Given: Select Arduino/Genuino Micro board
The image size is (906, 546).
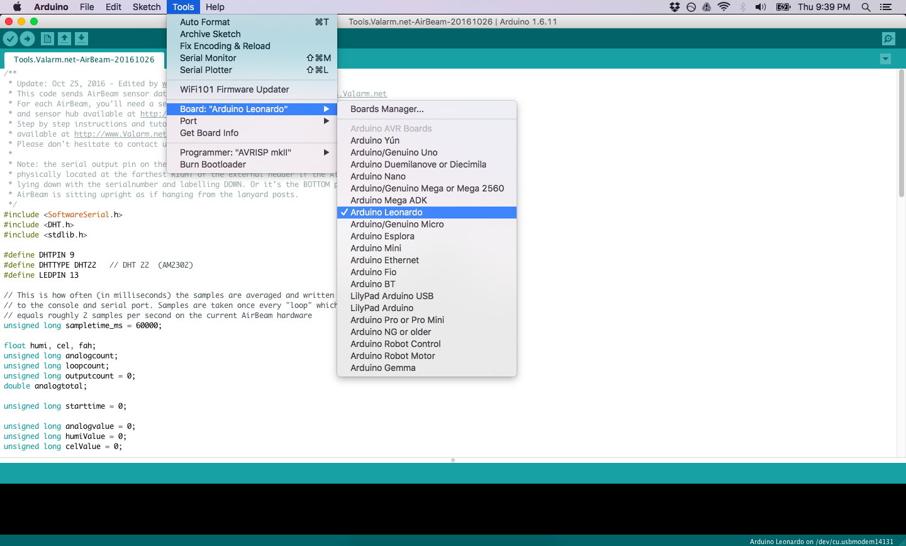Looking at the screenshot, I should coord(427,224).
